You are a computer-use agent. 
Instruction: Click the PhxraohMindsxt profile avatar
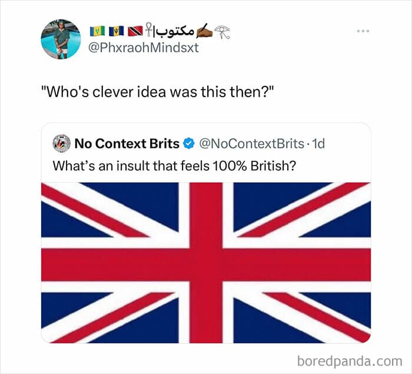point(61,39)
